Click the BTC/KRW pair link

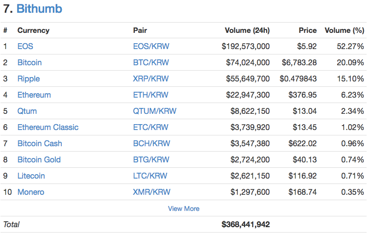[151, 62]
